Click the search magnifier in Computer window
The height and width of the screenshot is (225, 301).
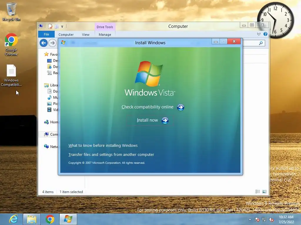(261, 43)
